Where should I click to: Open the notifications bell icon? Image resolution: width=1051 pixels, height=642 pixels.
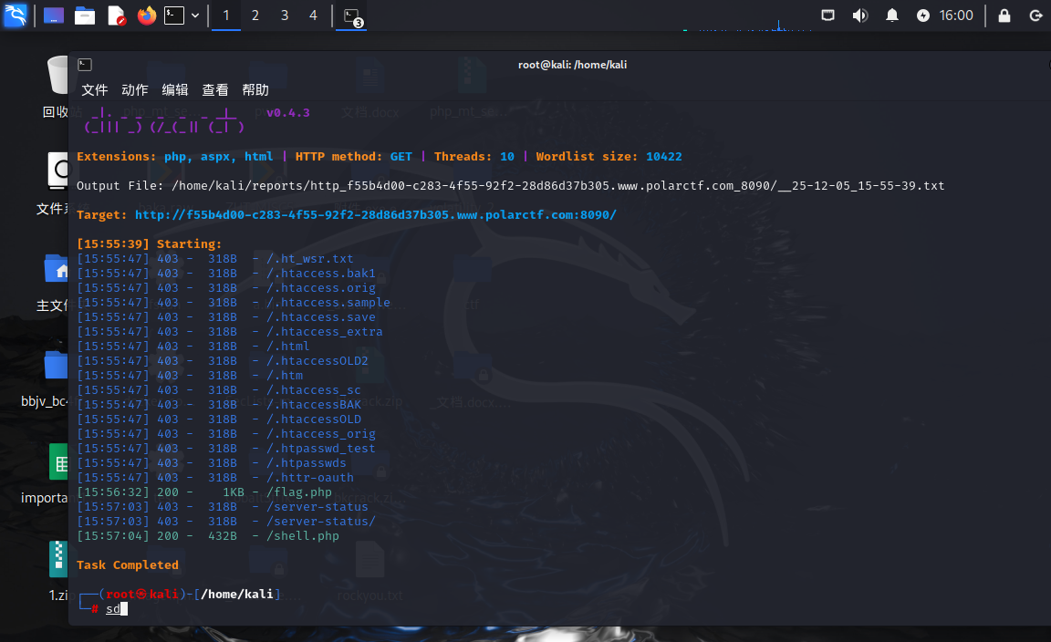[891, 15]
